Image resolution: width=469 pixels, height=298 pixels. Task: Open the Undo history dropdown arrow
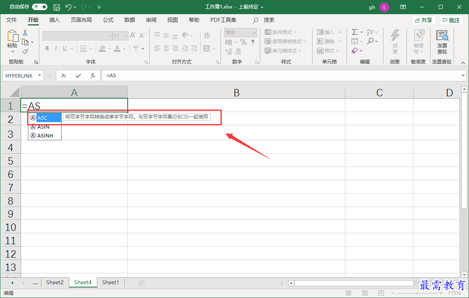[75, 7]
